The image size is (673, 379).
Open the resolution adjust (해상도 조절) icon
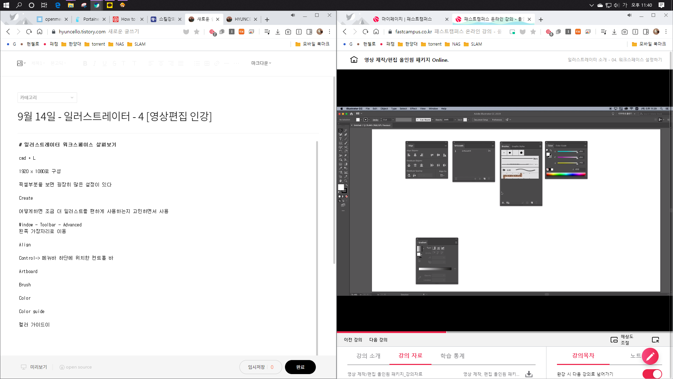[614, 340]
